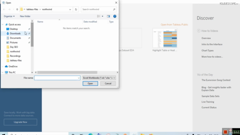Image resolution: width=240 pixels, height=135 pixels.
Task: Open Live Training link
Action: pos(208,102)
